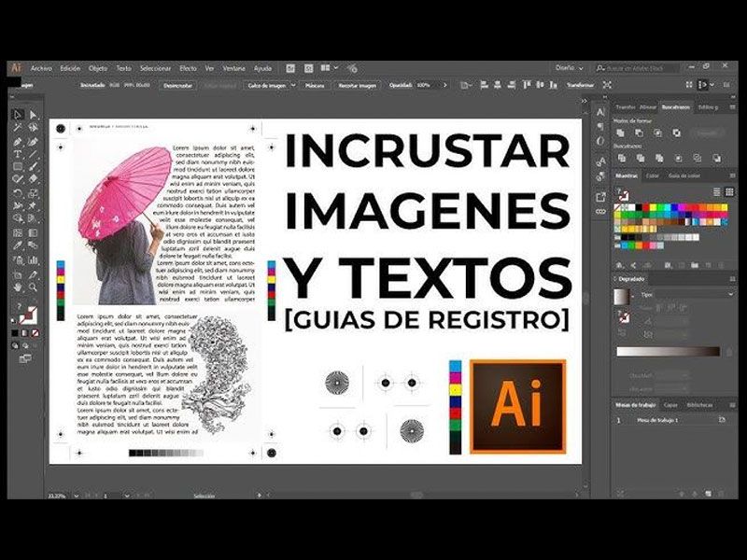Open the Paragraph panel icon in dock
The image size is (747, 560).
(600, 127)
